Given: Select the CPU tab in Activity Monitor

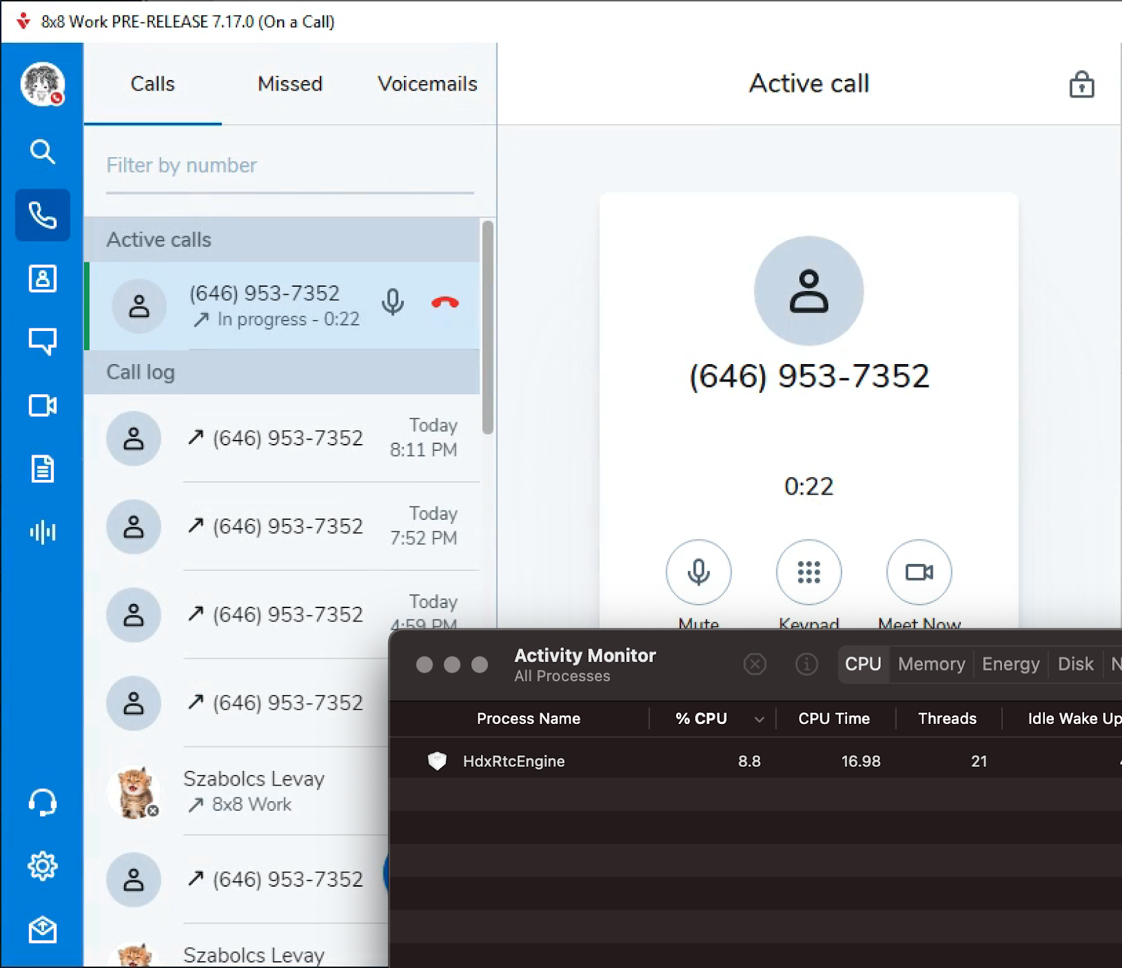Looking at the screenshot, I should [863, 664].
